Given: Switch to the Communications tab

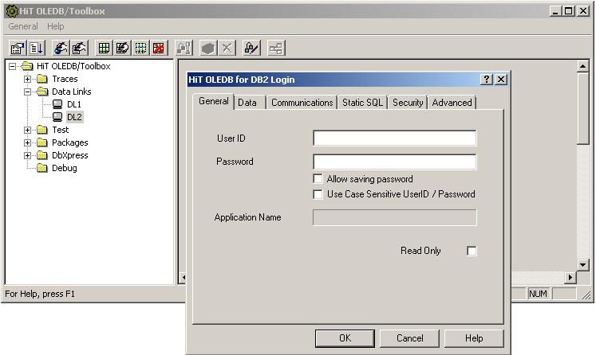Looking at the screenshot, I should [x=302, y=103].
